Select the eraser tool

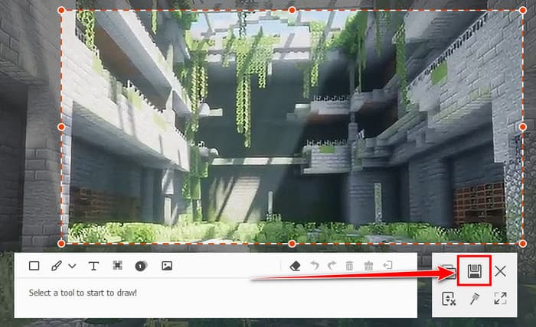[x=295, y=266]
